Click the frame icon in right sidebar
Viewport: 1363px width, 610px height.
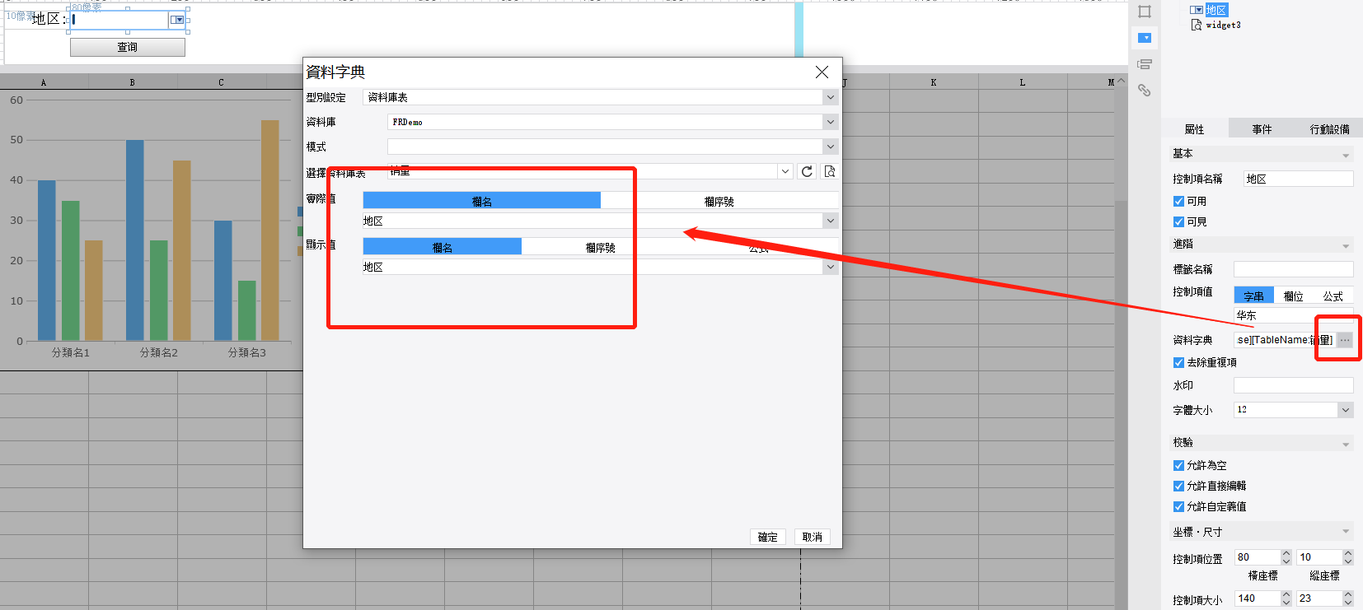click(1145, 12)
